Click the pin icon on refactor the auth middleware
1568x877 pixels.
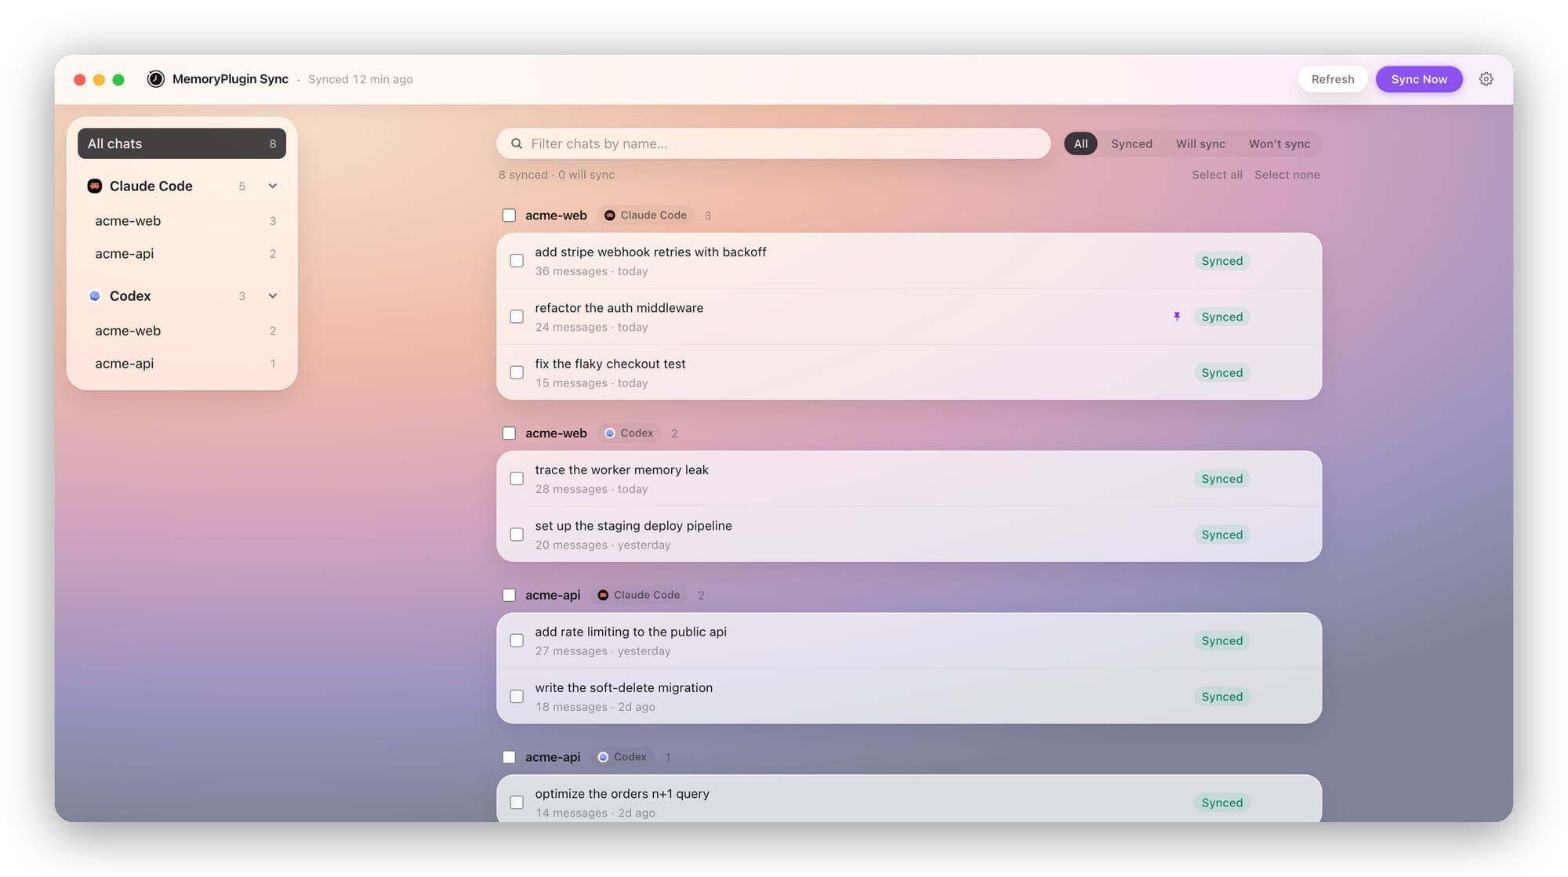point(1177,317)
